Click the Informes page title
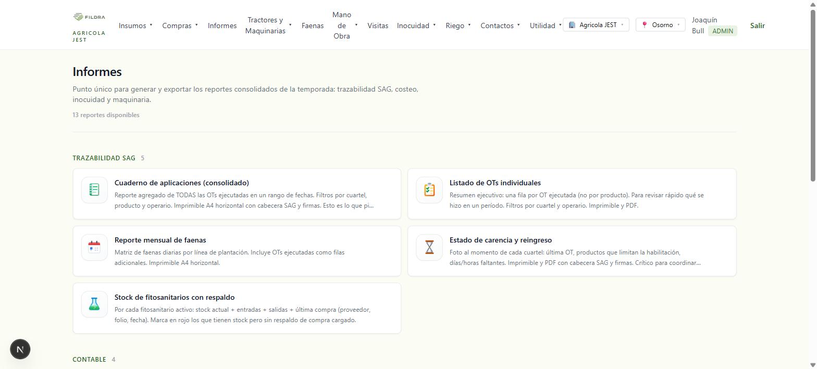Image resolution: width=817 pixels, height=369 pixels. click(x=97, y=72)
